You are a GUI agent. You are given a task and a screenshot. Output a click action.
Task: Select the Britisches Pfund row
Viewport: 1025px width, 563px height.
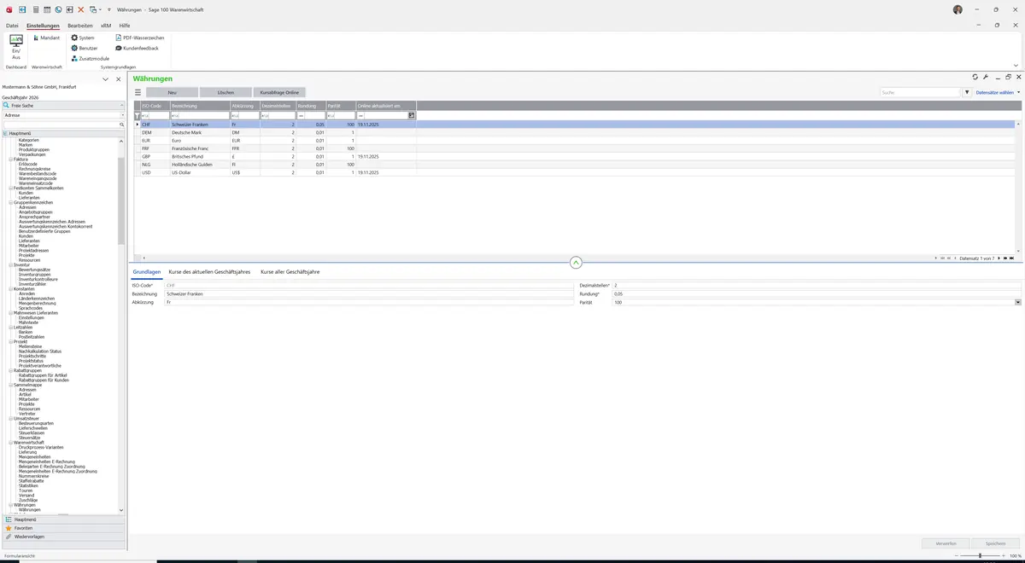pyautogui.click(x=574, y=156)
